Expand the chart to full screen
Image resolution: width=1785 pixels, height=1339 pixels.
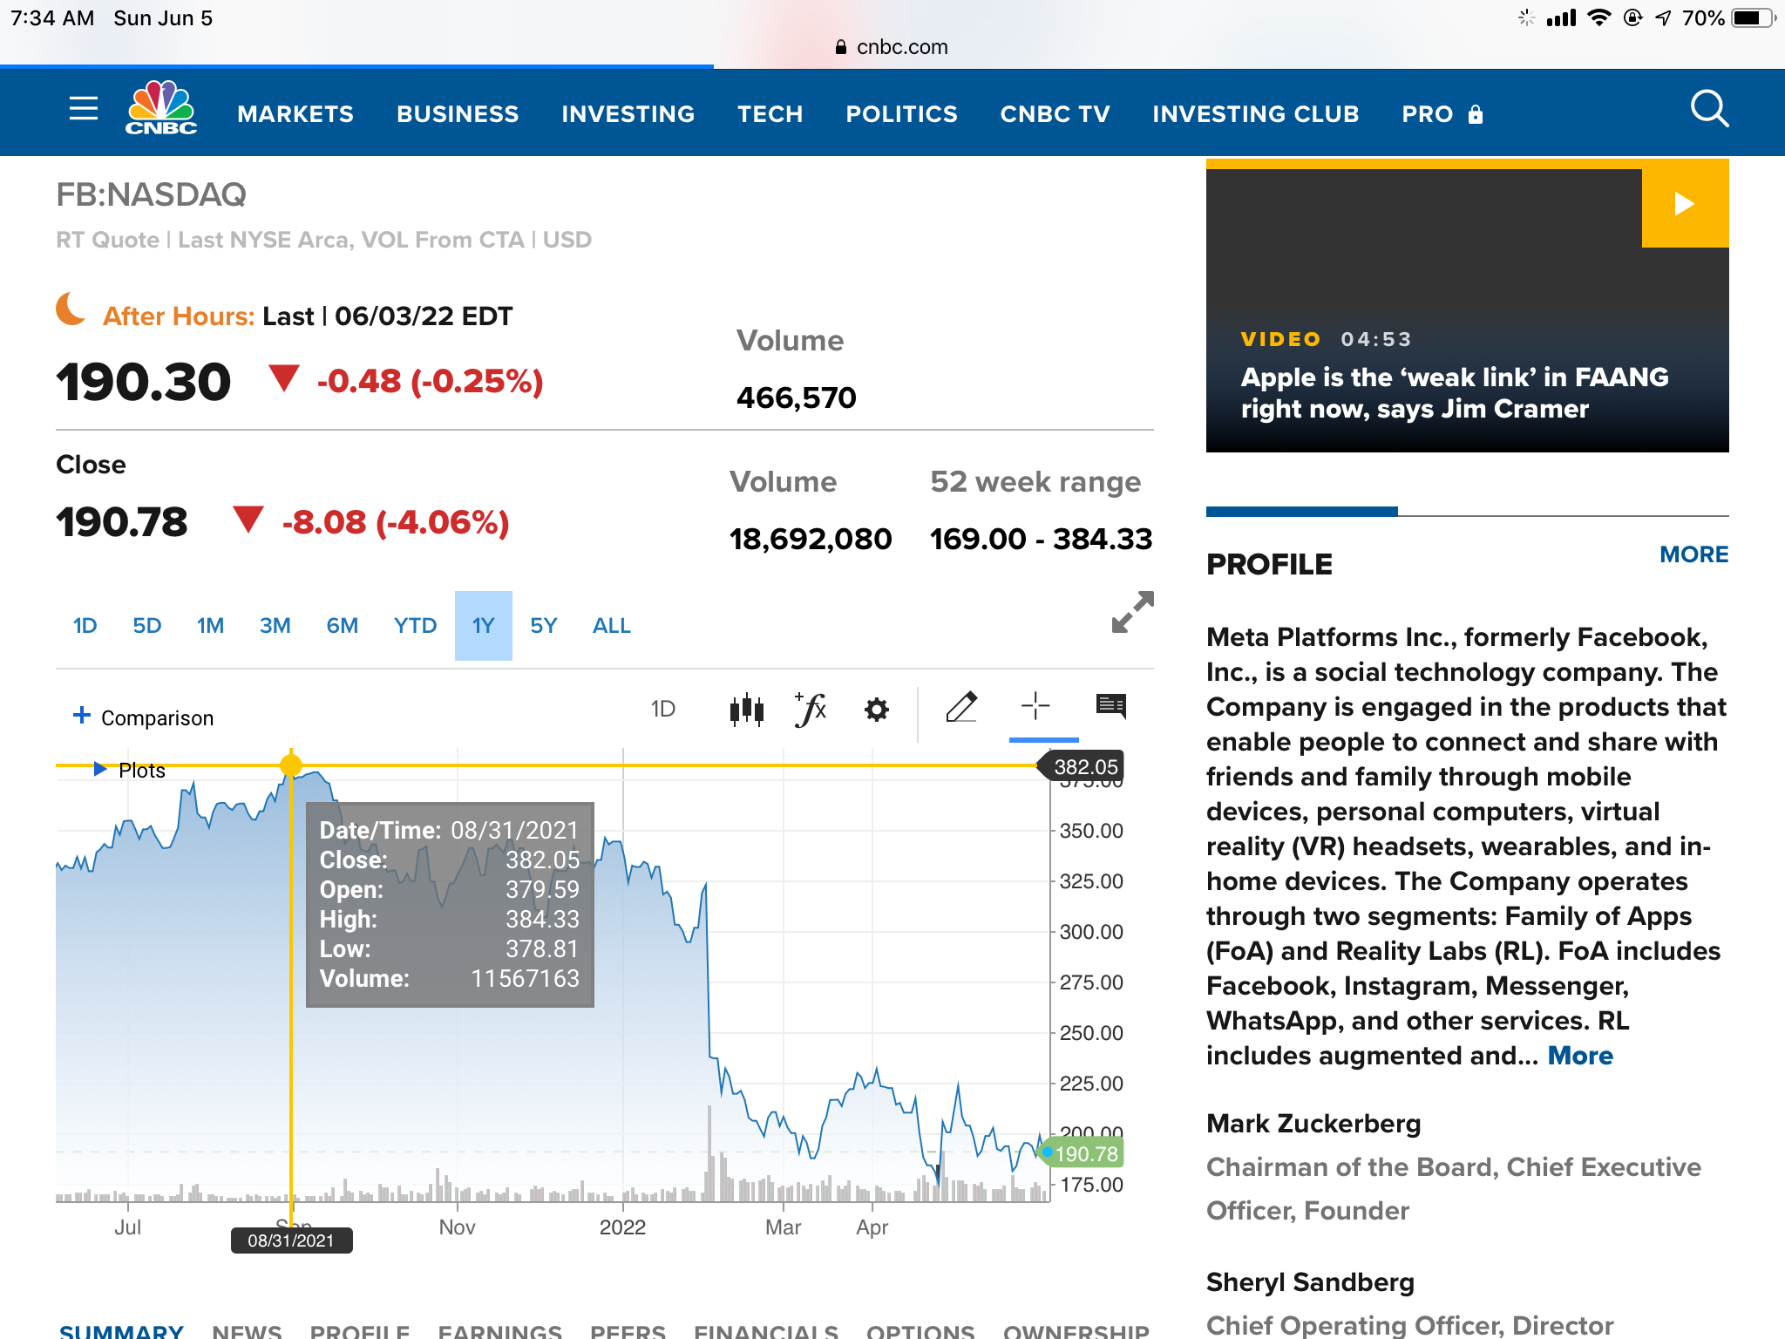pos(1132,612)
